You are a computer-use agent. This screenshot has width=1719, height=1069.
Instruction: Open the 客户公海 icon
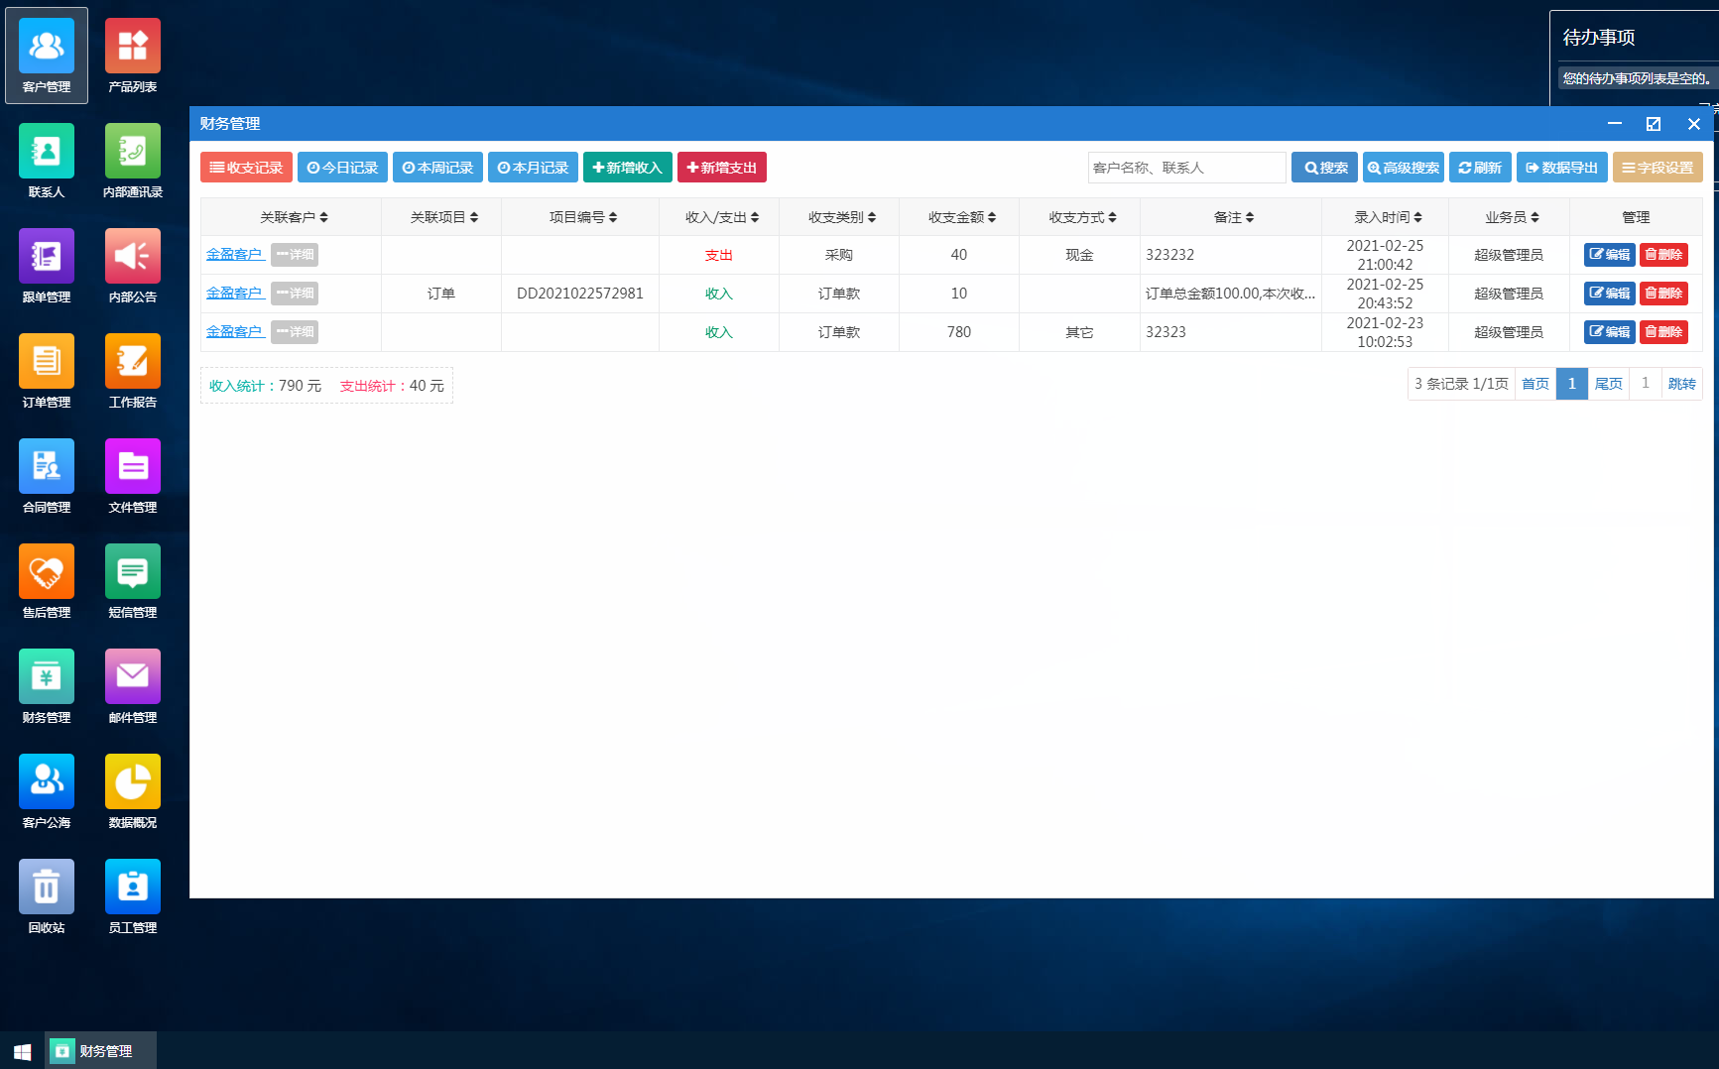click(x=47, y=791)
